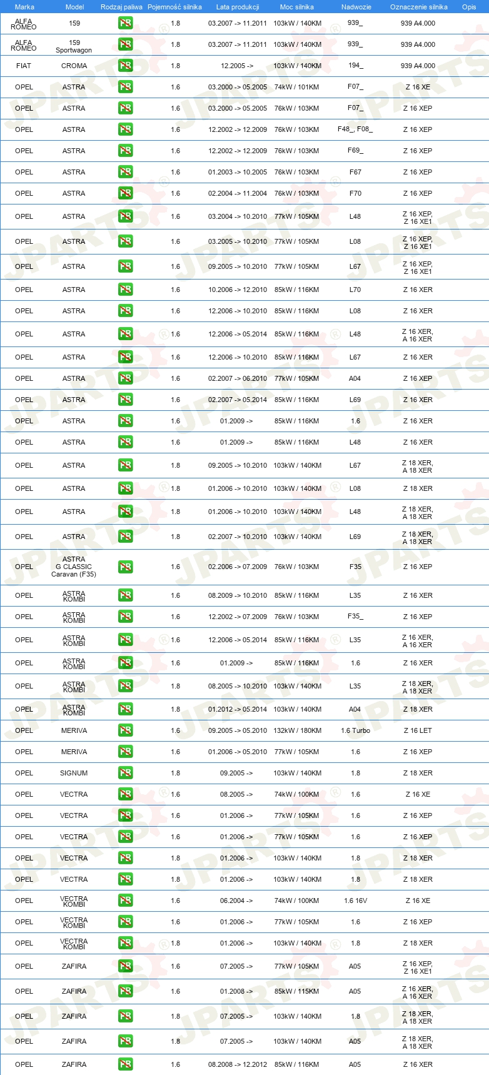Click the Marka column header
This screenshot has width=489, height=1075.
24,7
